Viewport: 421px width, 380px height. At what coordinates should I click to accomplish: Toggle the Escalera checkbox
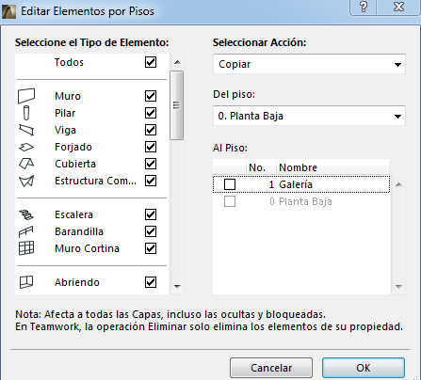(x=151, y=214)
